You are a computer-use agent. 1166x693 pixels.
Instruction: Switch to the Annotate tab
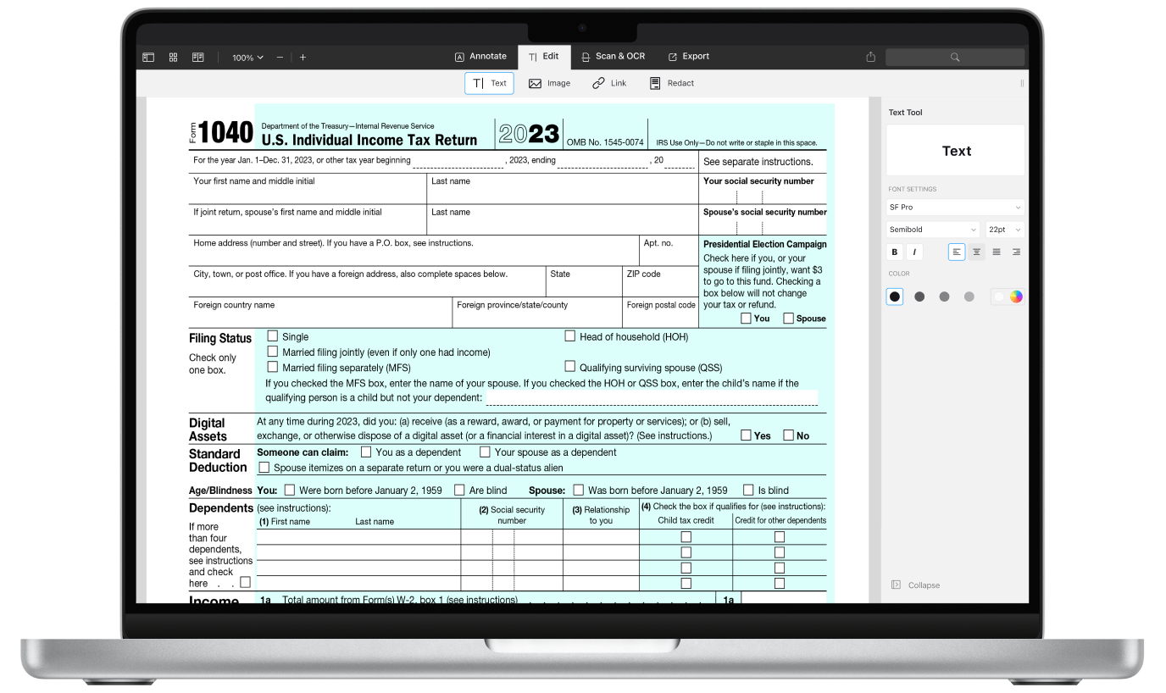click(481, 56)
